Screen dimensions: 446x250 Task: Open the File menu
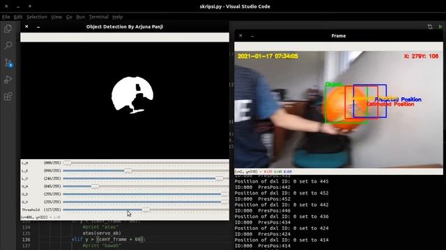6,17
